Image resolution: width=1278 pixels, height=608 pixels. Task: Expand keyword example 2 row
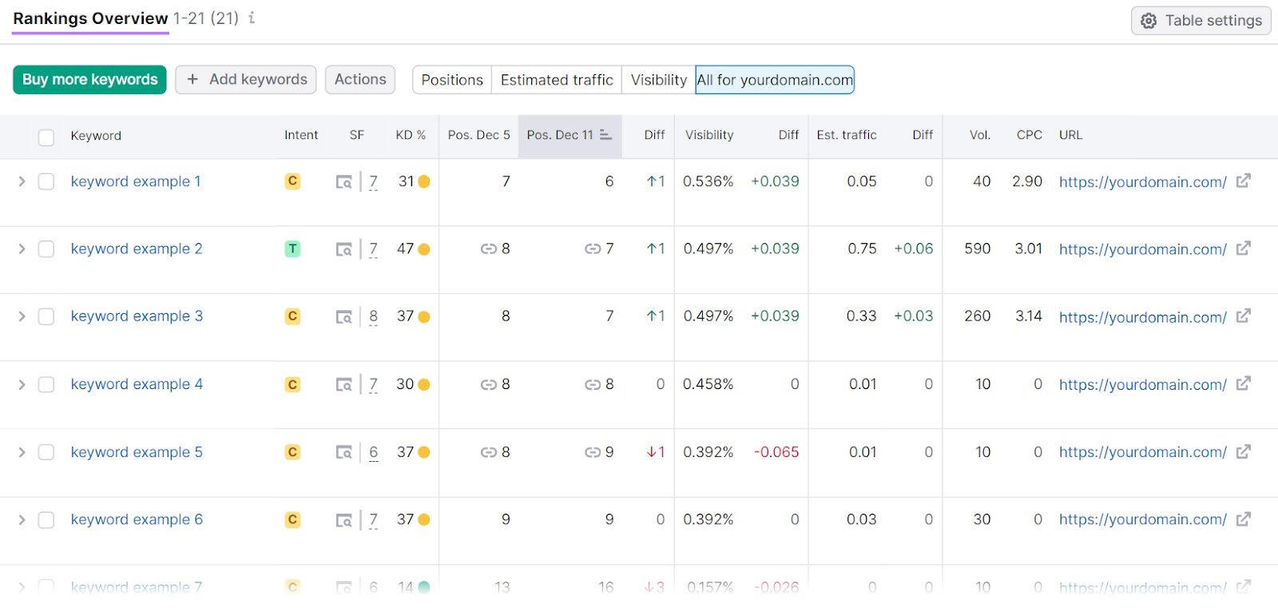tap(22, 249)
